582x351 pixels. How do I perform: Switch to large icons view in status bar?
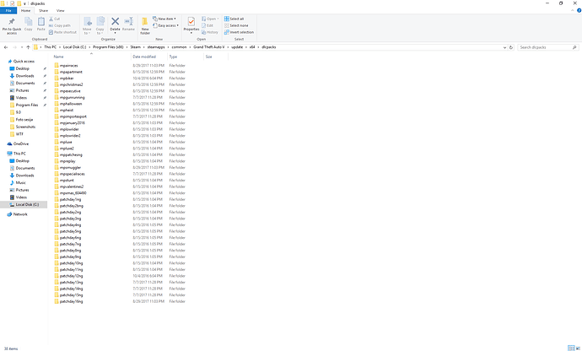pyautogui.click(x=578, y=348)
